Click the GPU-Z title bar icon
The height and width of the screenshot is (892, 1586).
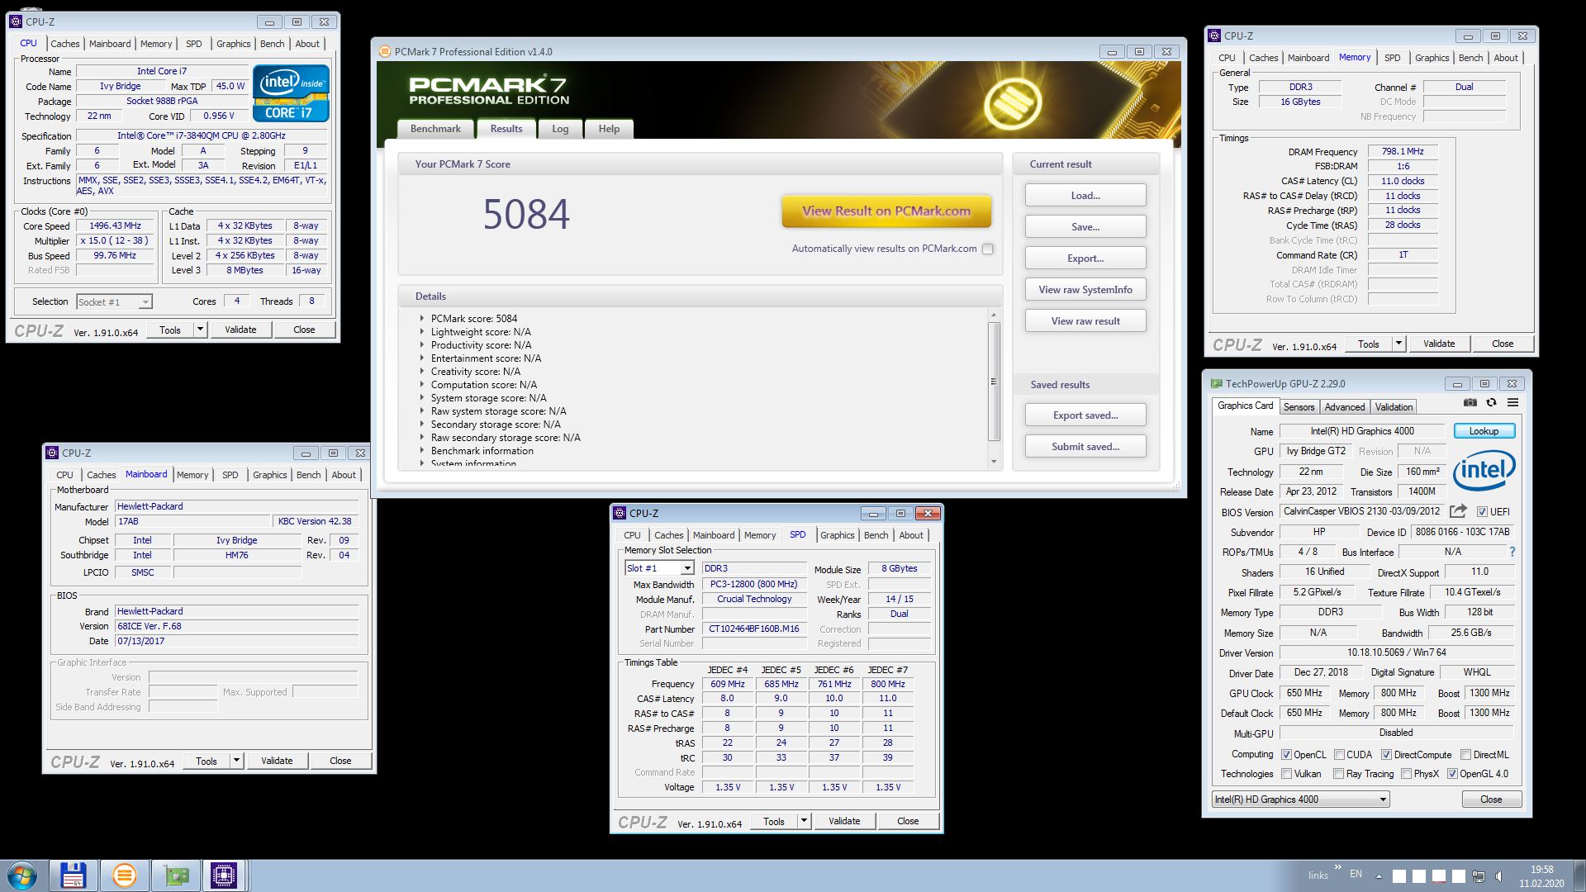[x=1216, y=384]
